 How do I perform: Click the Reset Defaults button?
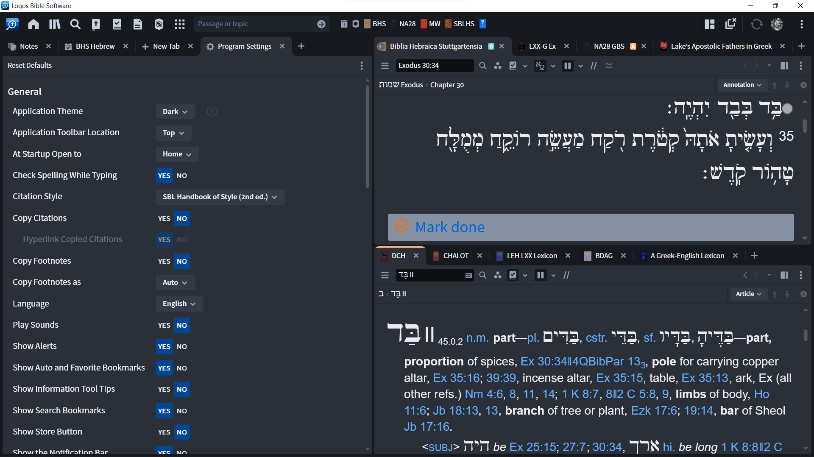(x=30, y=65)
